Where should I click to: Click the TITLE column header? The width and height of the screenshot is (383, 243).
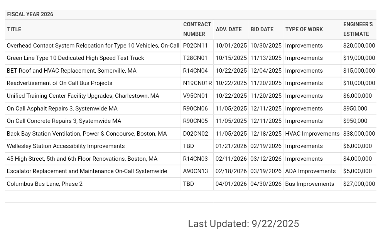[x=14, y=29]
